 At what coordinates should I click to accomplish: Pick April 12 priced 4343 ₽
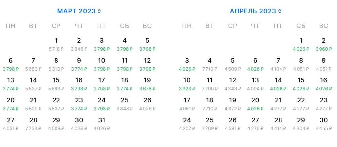(233, 84)
